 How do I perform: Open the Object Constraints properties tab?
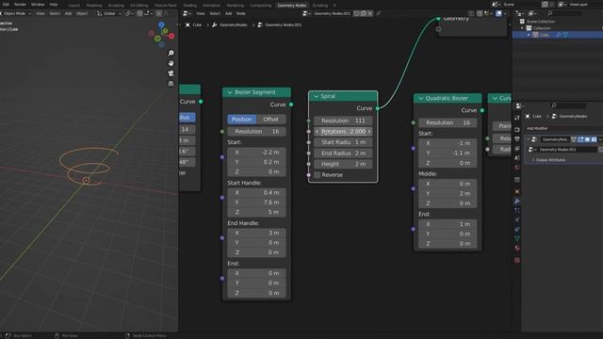point(517,230)
